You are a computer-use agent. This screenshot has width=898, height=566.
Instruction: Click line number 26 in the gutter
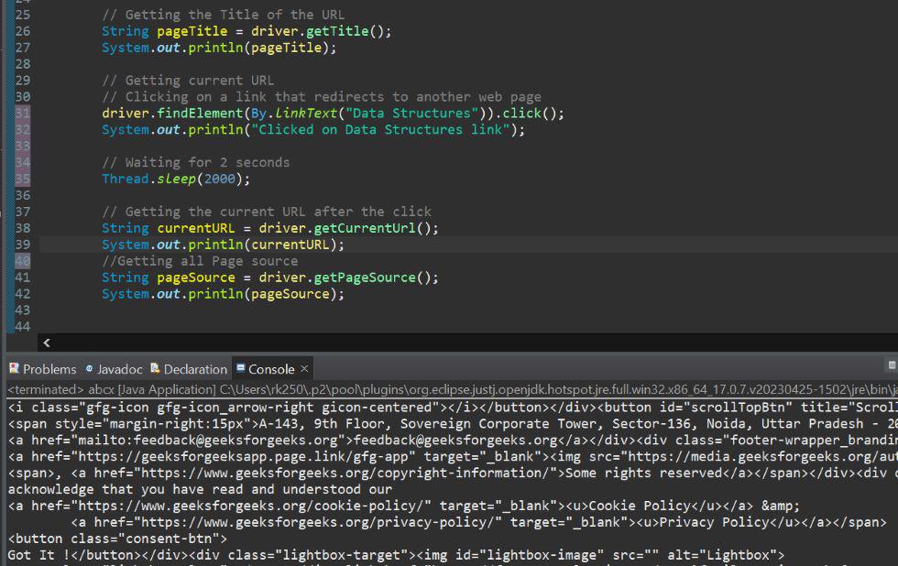(22, 31)
